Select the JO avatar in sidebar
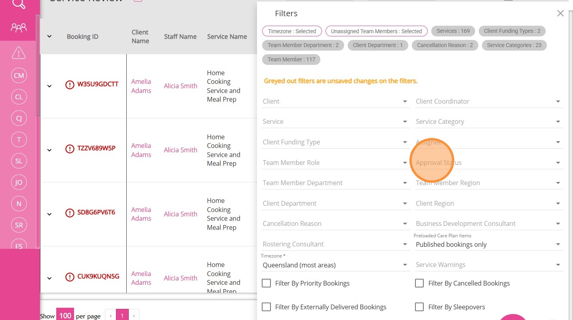The image size is (573, 320). [19, 182]
